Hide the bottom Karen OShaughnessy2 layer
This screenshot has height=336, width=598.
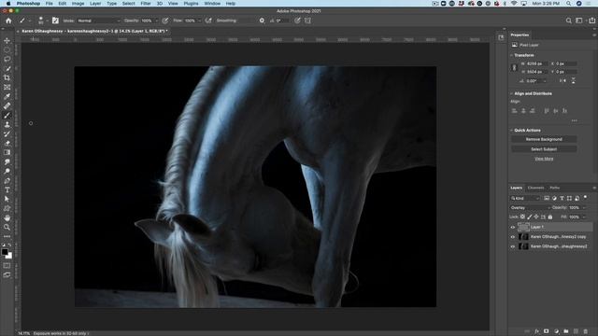coord(513,246)
